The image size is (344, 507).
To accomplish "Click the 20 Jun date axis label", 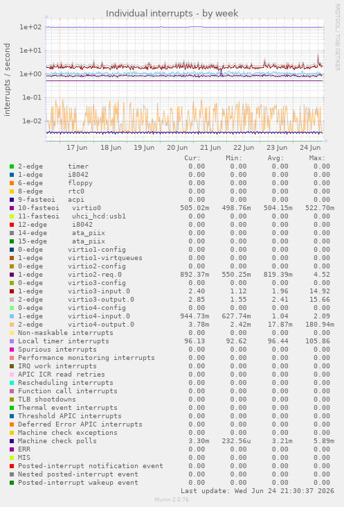I will (177, 148).
